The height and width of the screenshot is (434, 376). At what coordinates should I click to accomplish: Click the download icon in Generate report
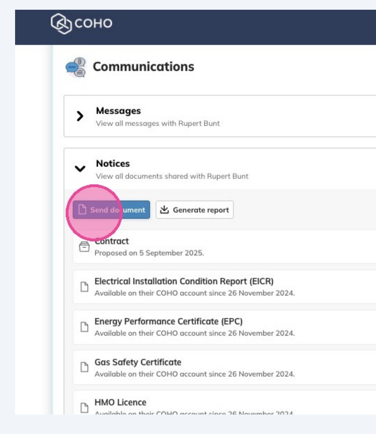coord(164,210)
